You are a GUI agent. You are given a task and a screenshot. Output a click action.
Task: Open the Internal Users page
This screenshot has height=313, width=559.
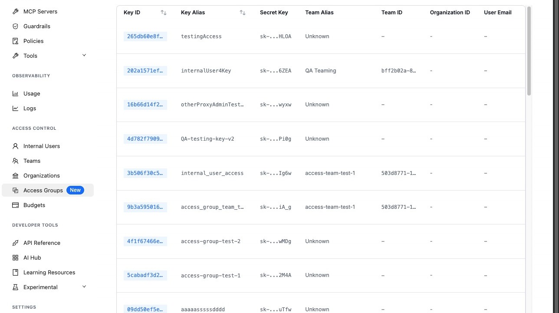42,146
